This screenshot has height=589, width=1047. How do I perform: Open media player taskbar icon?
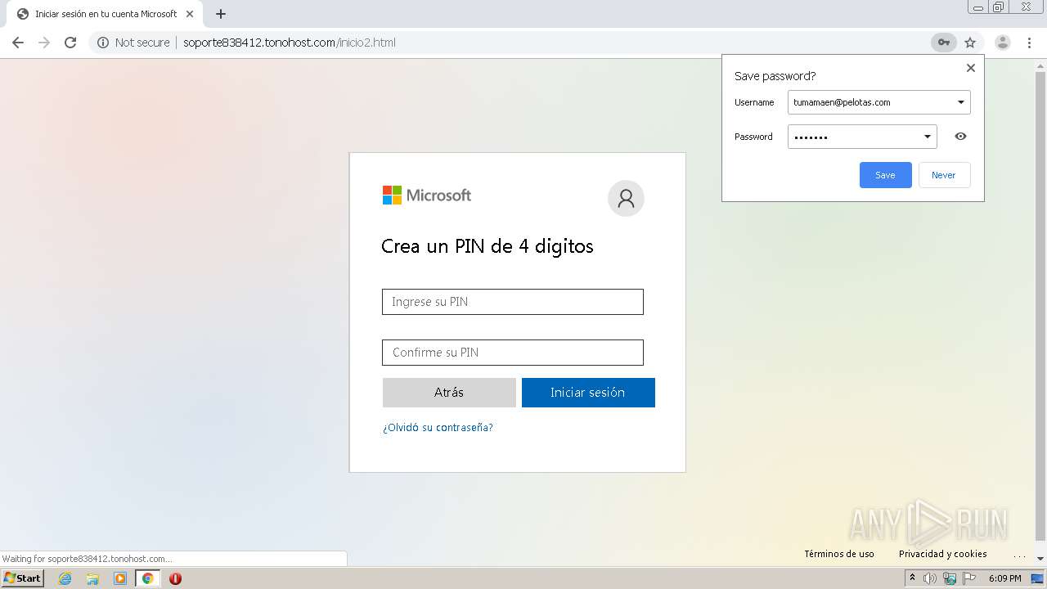pyautogui.click(x=120, y=578)
